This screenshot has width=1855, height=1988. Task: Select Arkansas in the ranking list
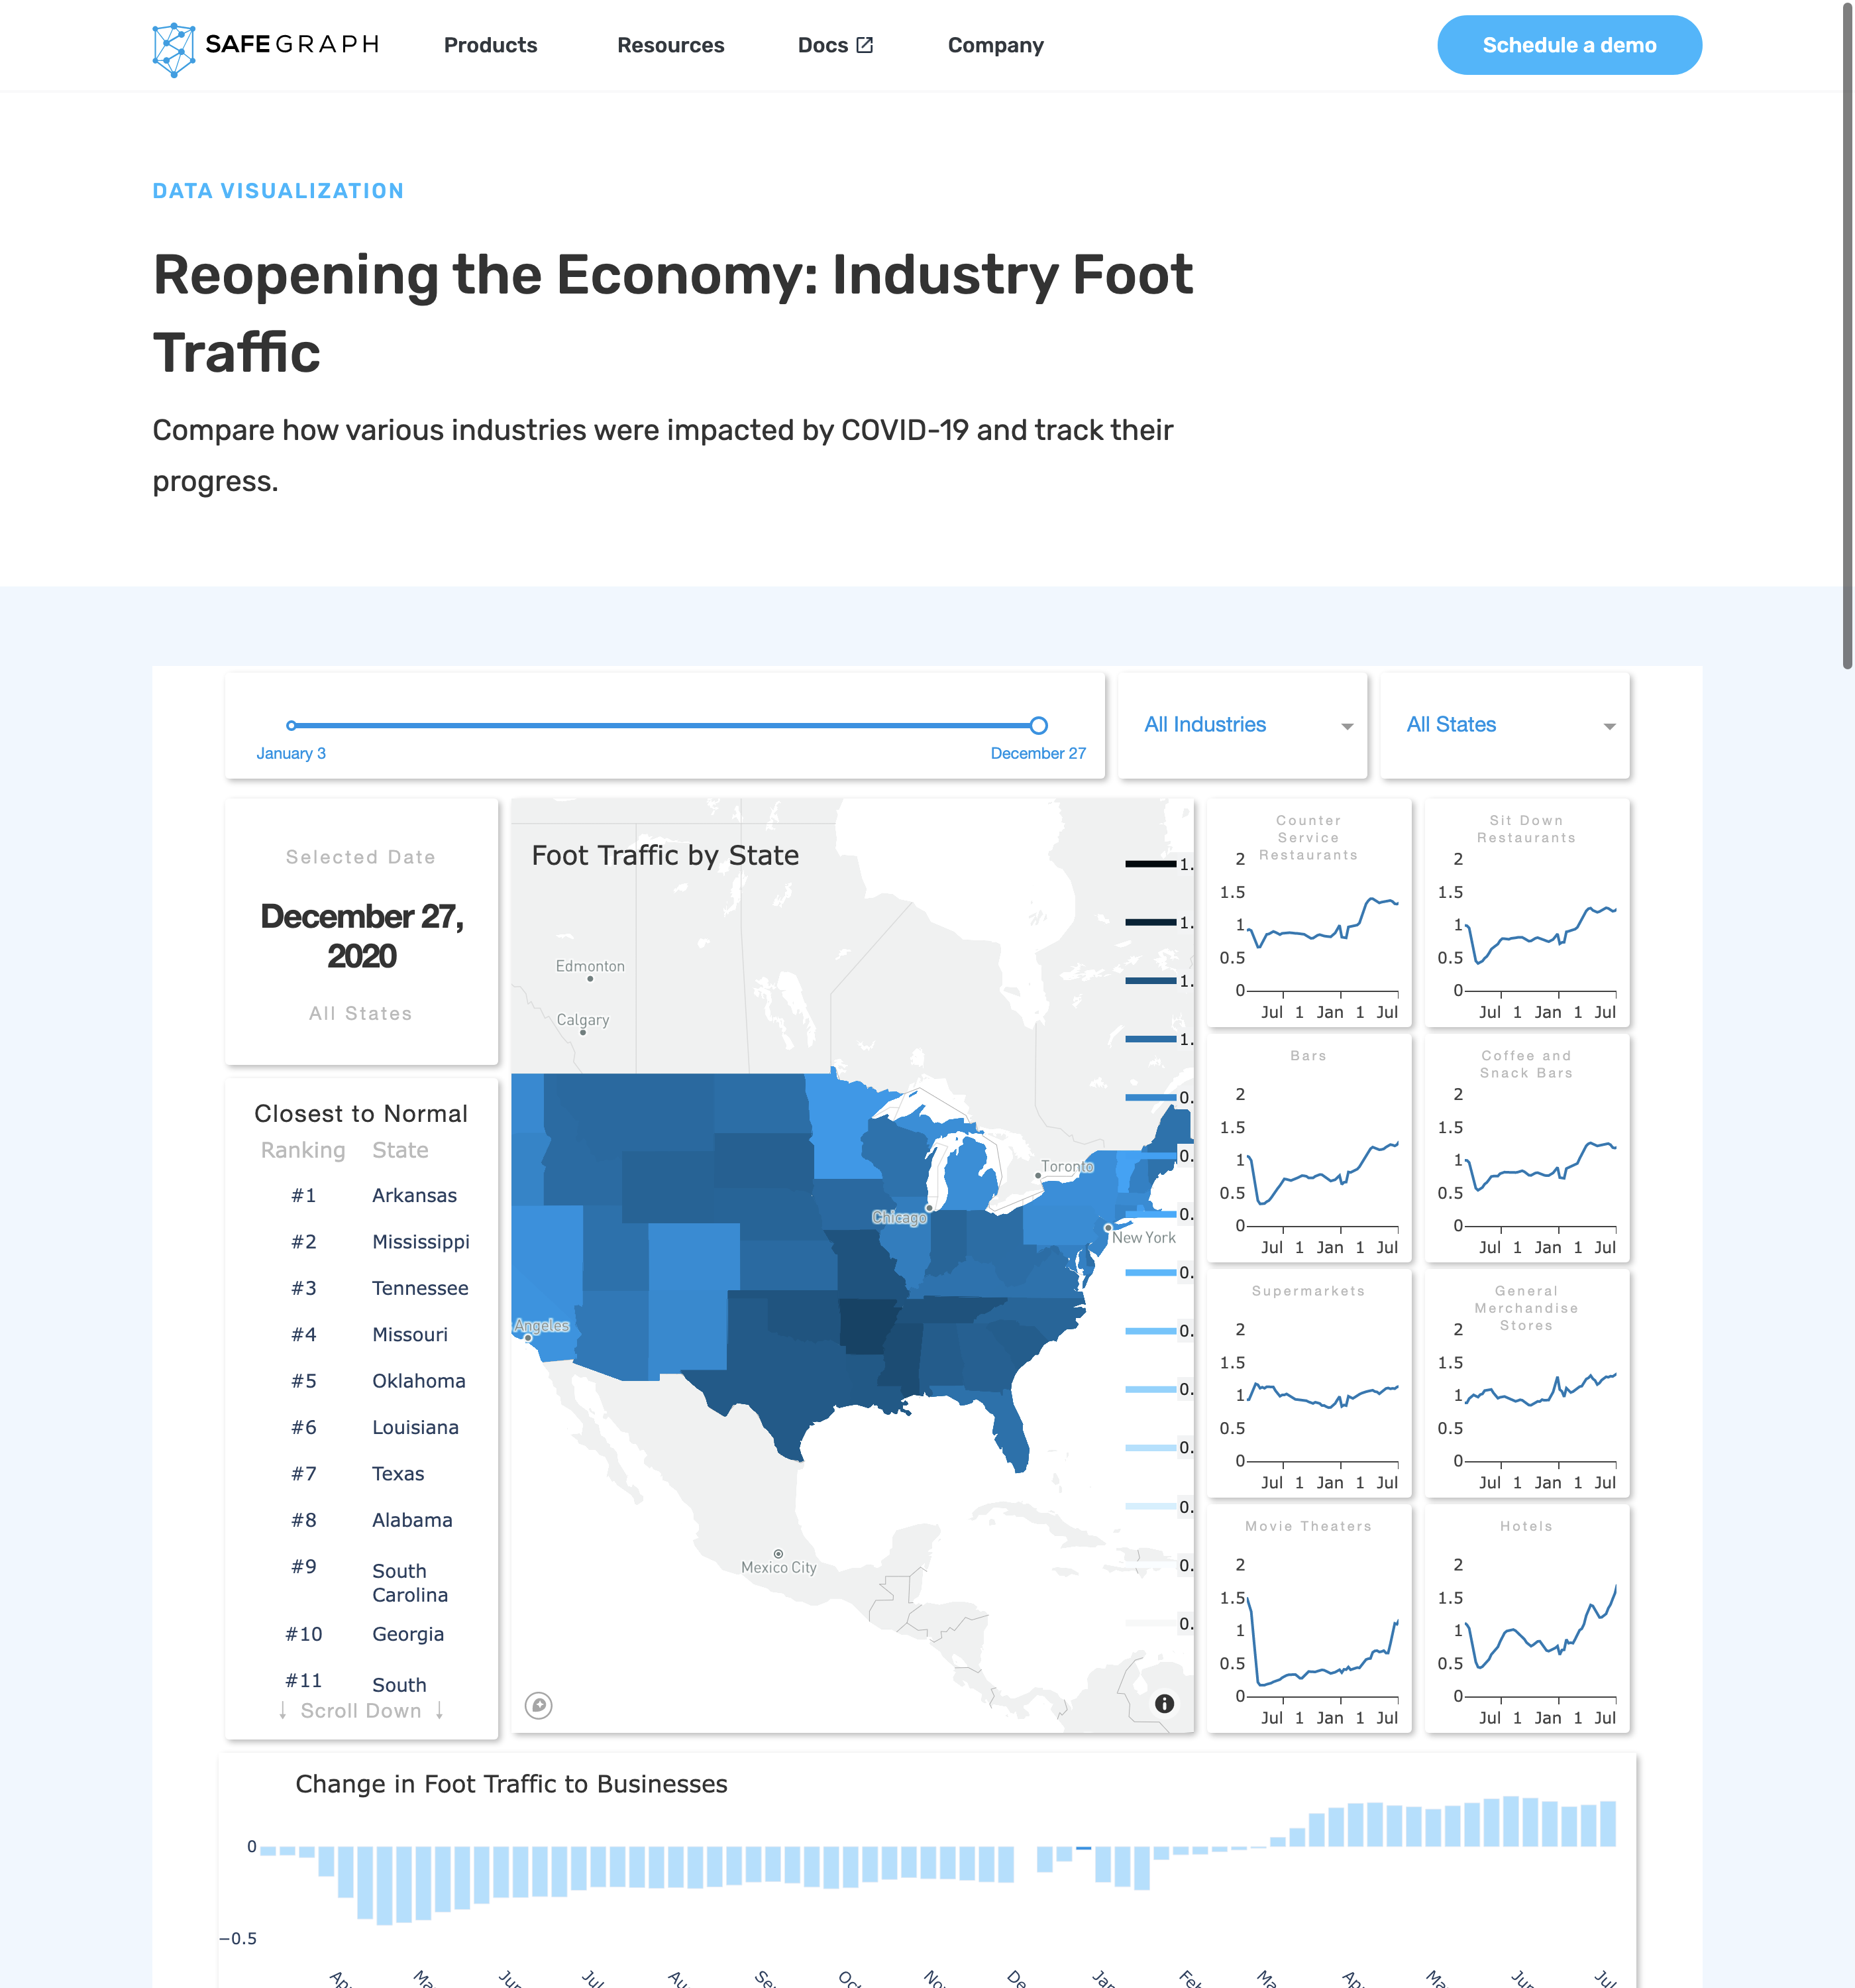(x=414, y=1195)
